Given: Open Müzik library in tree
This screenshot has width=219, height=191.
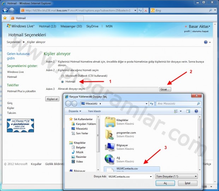Looking at the screenshot, I should 77,152.
